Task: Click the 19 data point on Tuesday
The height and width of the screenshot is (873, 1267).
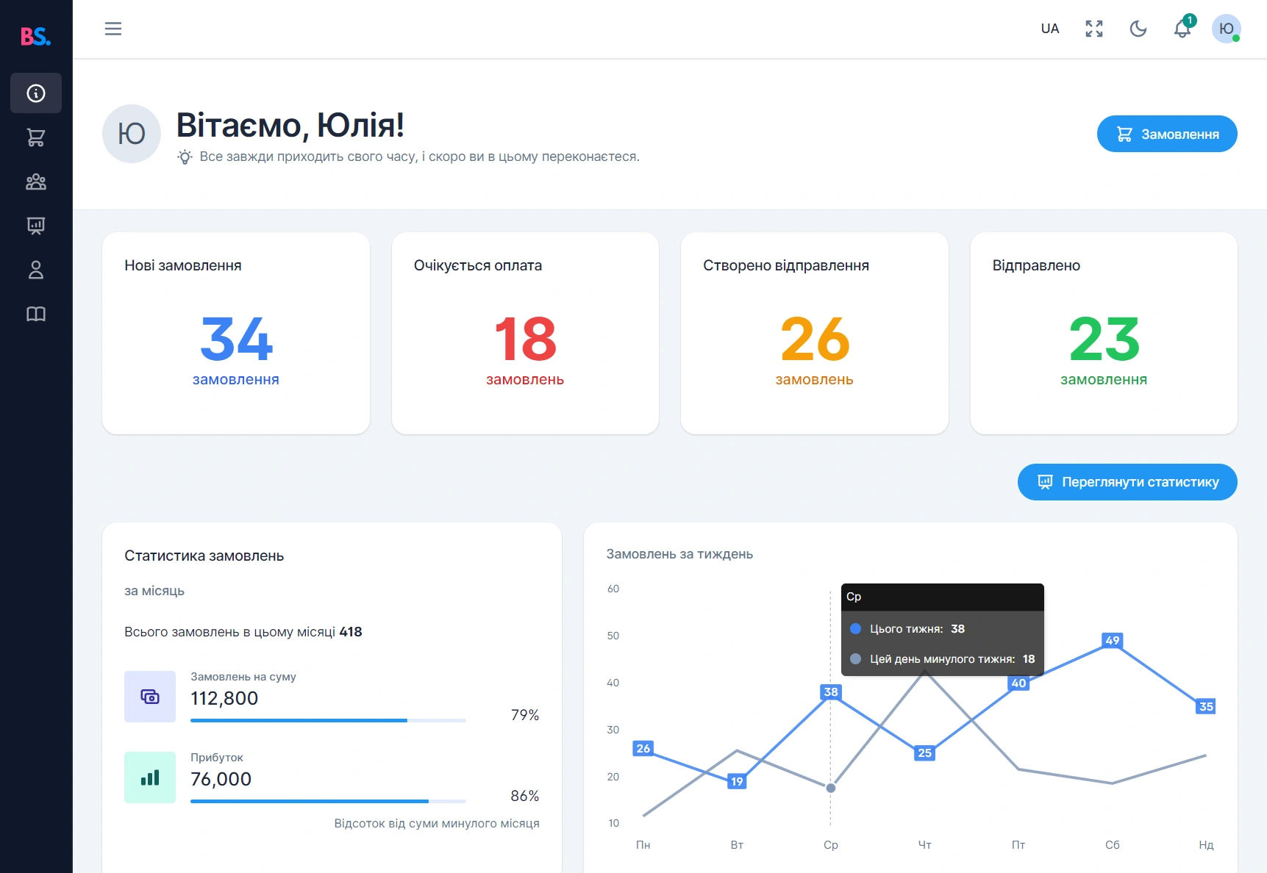Action: point(737,781)
